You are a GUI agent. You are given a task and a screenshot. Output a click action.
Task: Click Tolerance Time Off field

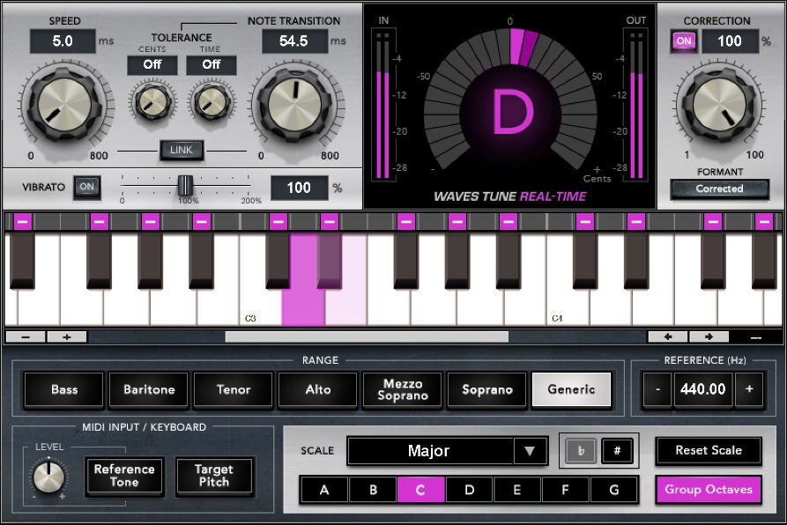click(x=212, y=64)
